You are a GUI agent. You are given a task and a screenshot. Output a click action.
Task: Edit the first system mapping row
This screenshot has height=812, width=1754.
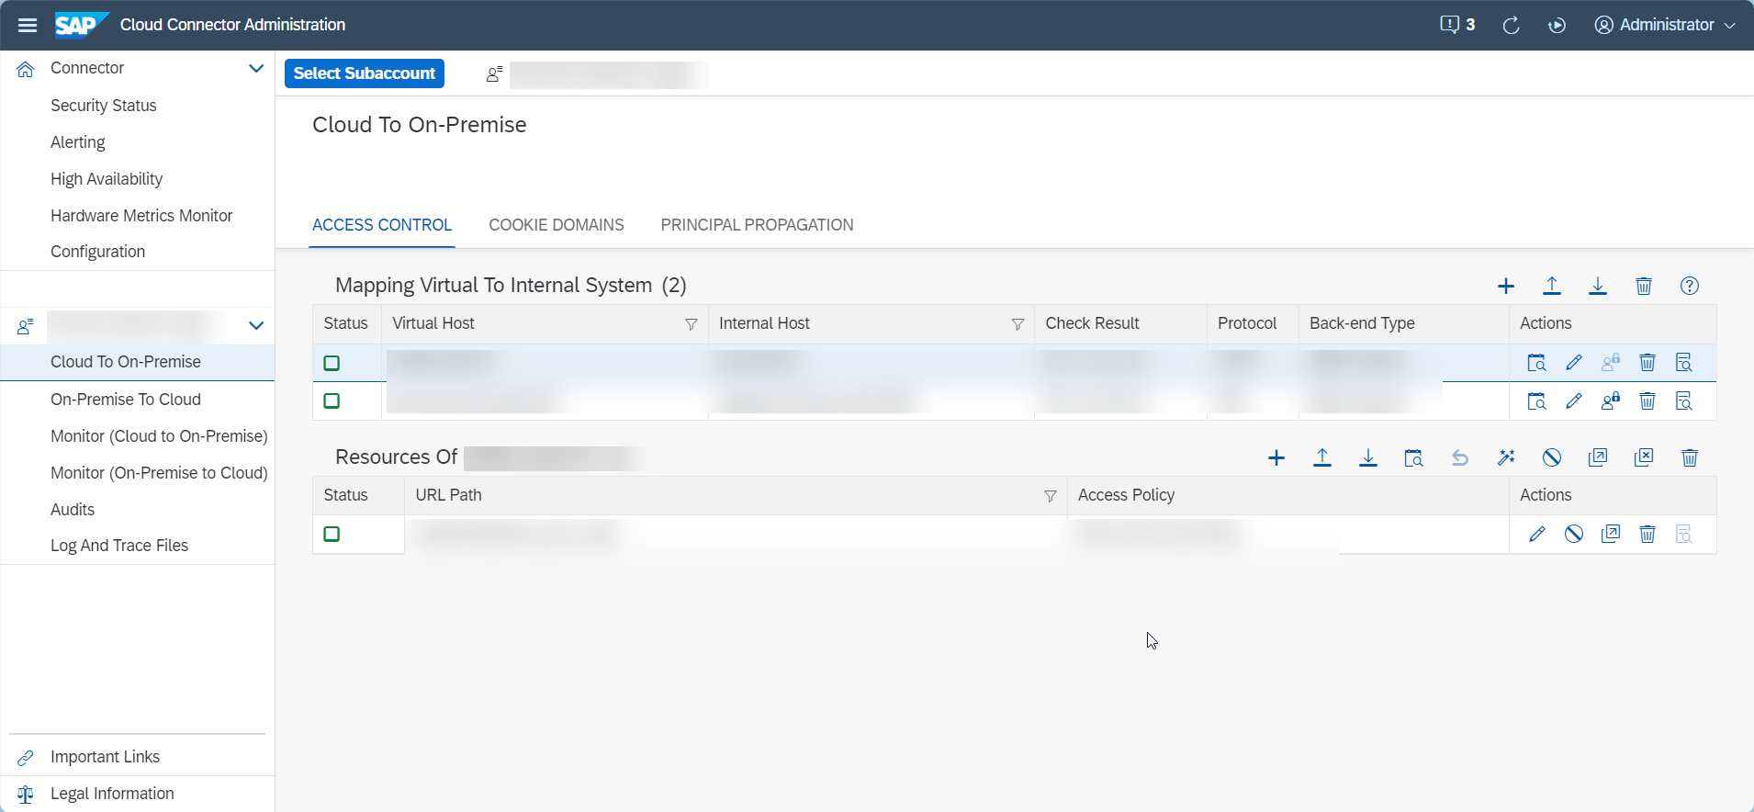pos(1574,363)
